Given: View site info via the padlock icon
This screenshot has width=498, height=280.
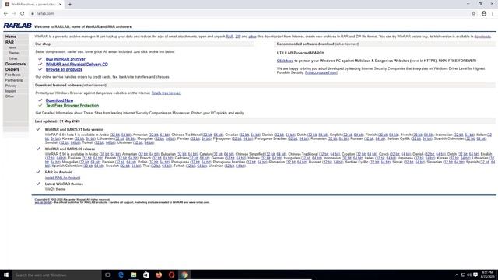Looking at the screenshot, I should coord(33,14).
